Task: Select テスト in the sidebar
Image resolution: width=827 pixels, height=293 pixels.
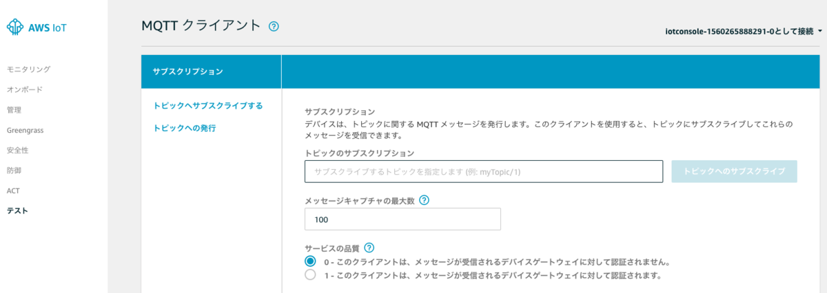Action: [x=17, y=210]
